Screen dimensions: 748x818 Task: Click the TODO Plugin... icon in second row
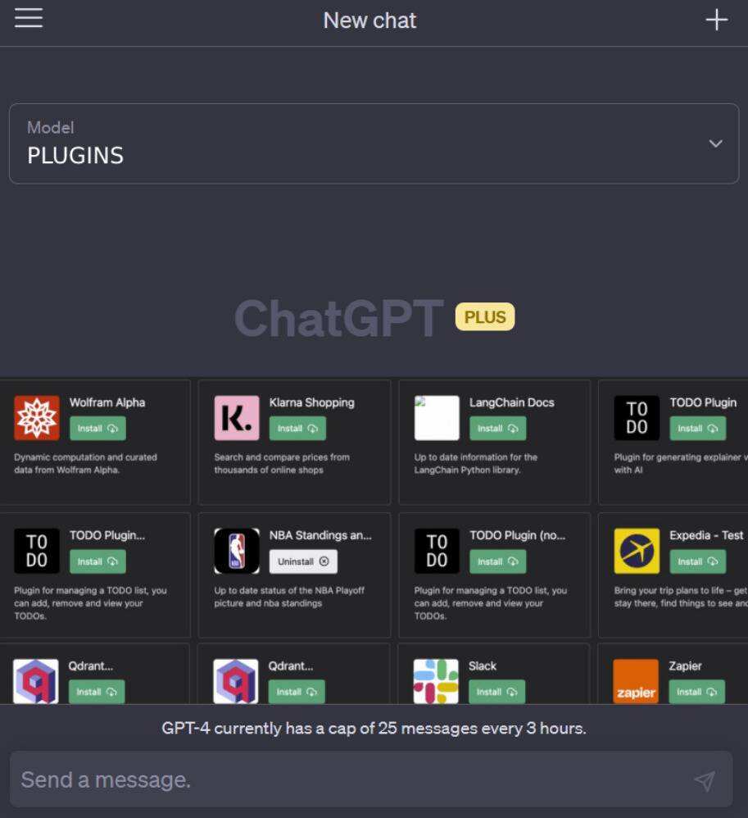(37, 551)
